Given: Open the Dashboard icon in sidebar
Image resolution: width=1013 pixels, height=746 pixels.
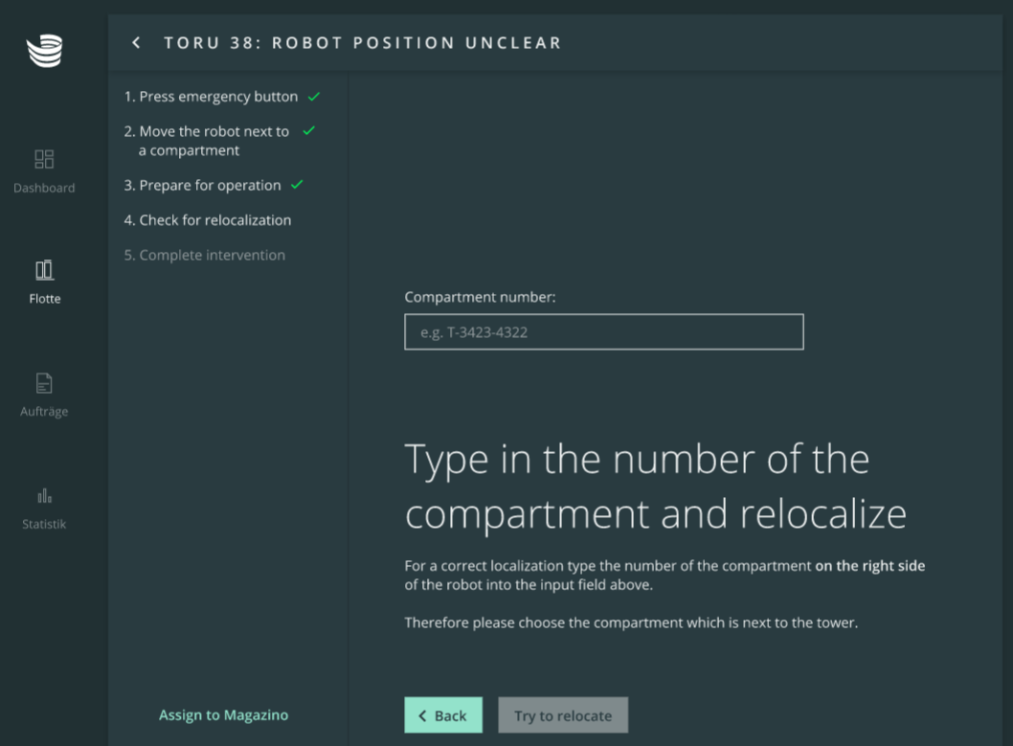Looking at the screenshot, I should click(x=44, y=159).
